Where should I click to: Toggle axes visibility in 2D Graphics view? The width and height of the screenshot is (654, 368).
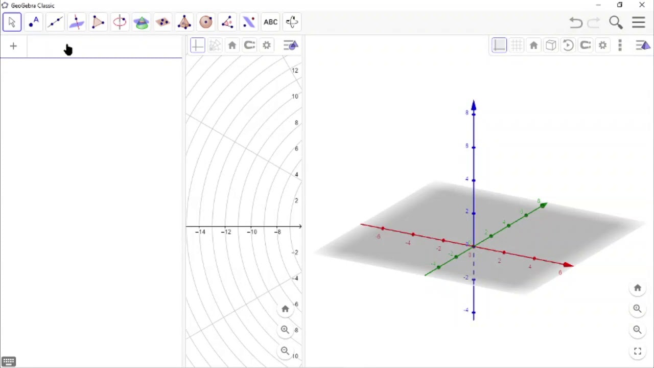tap(197, 45)
